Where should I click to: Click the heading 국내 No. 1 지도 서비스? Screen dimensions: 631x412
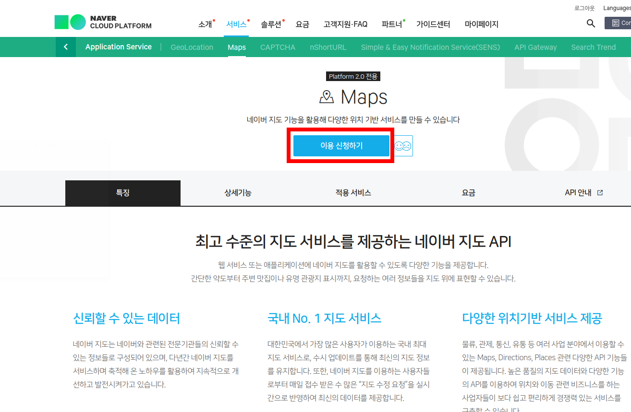[325, 318]
